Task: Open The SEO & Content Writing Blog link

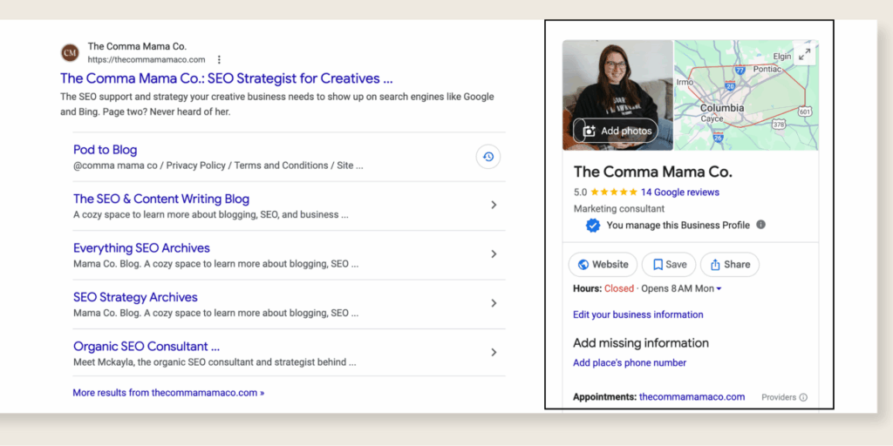Action: [x=161, y=199]
